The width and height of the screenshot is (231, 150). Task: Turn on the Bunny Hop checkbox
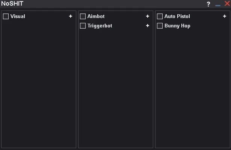(160, 26)
